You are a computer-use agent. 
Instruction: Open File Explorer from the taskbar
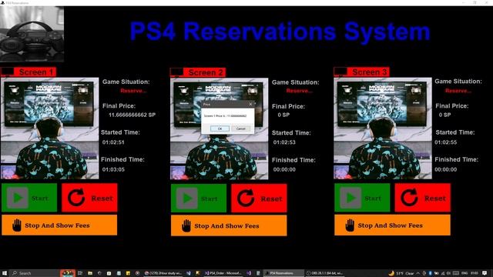[x=90, y=273]
